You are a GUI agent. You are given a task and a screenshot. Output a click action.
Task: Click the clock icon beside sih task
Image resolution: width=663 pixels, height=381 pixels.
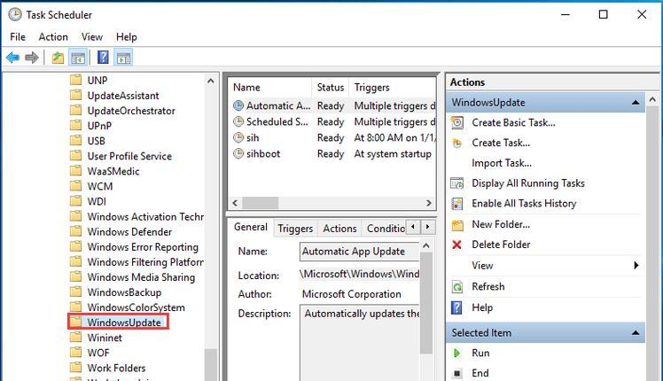point(238,137)
